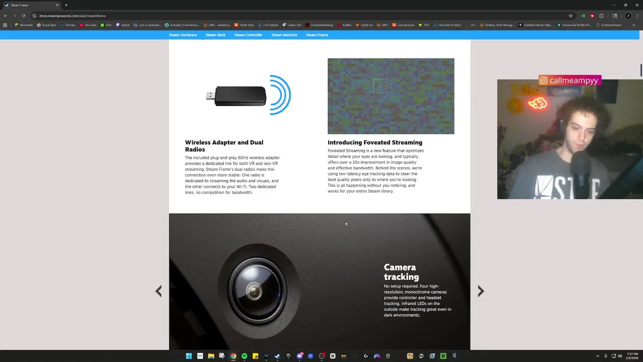This screenshot has width=643, height=362.
Task: Open the Game Jolt bookmark
Action: click(x=292, y=25)
